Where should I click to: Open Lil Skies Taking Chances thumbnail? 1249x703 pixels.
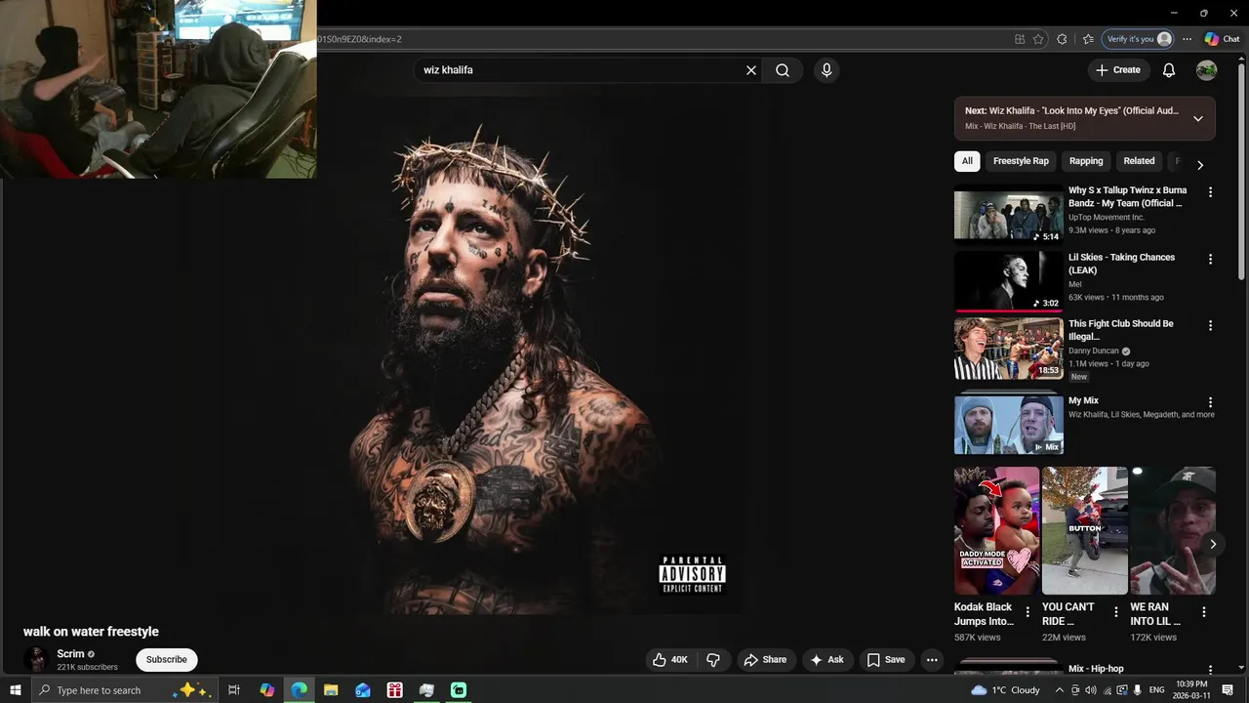1008,281
